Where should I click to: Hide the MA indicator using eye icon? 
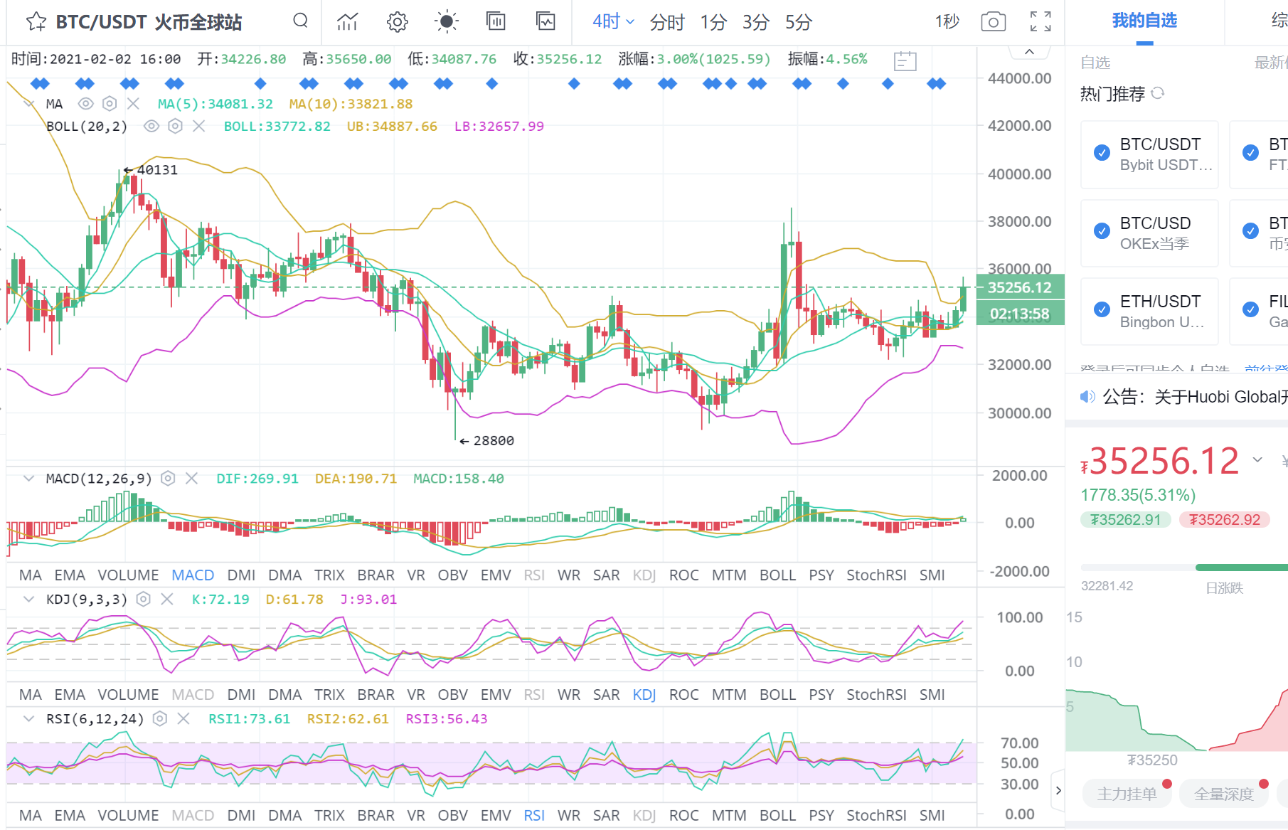(85, 104)
